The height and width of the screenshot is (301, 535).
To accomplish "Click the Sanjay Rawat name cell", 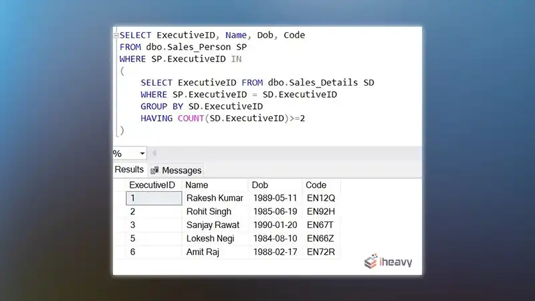I will (215, 225).
